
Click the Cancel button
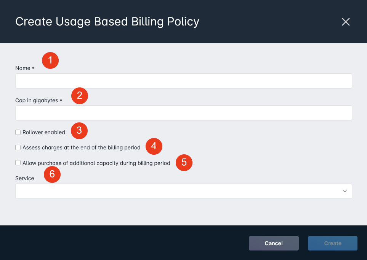(x=274, y=243)
